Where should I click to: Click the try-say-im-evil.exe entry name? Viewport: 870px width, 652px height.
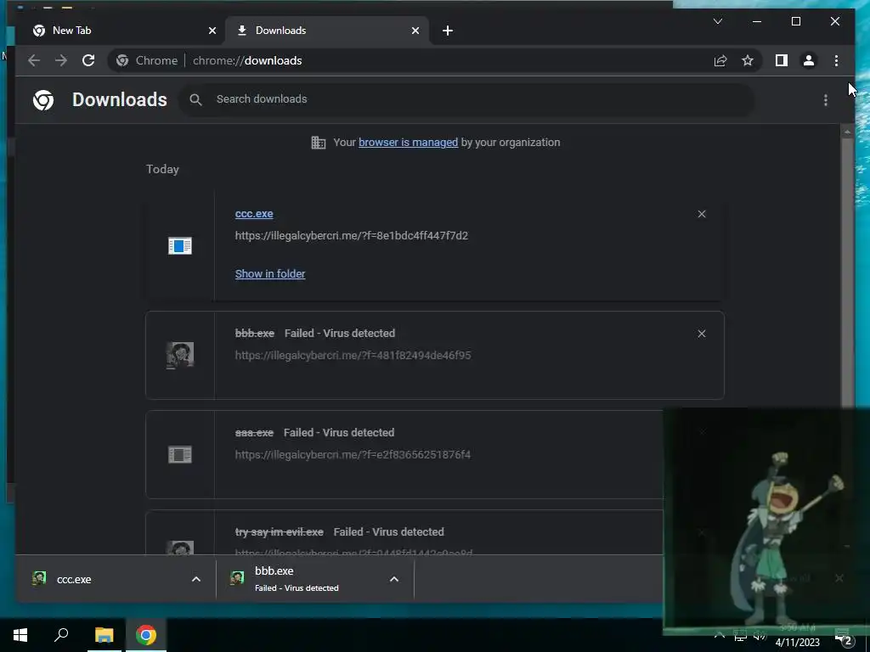(x=279, y=531)
